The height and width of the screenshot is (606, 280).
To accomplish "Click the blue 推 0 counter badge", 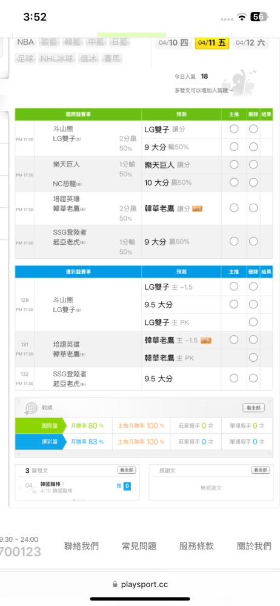I will [x=127, y=486].
